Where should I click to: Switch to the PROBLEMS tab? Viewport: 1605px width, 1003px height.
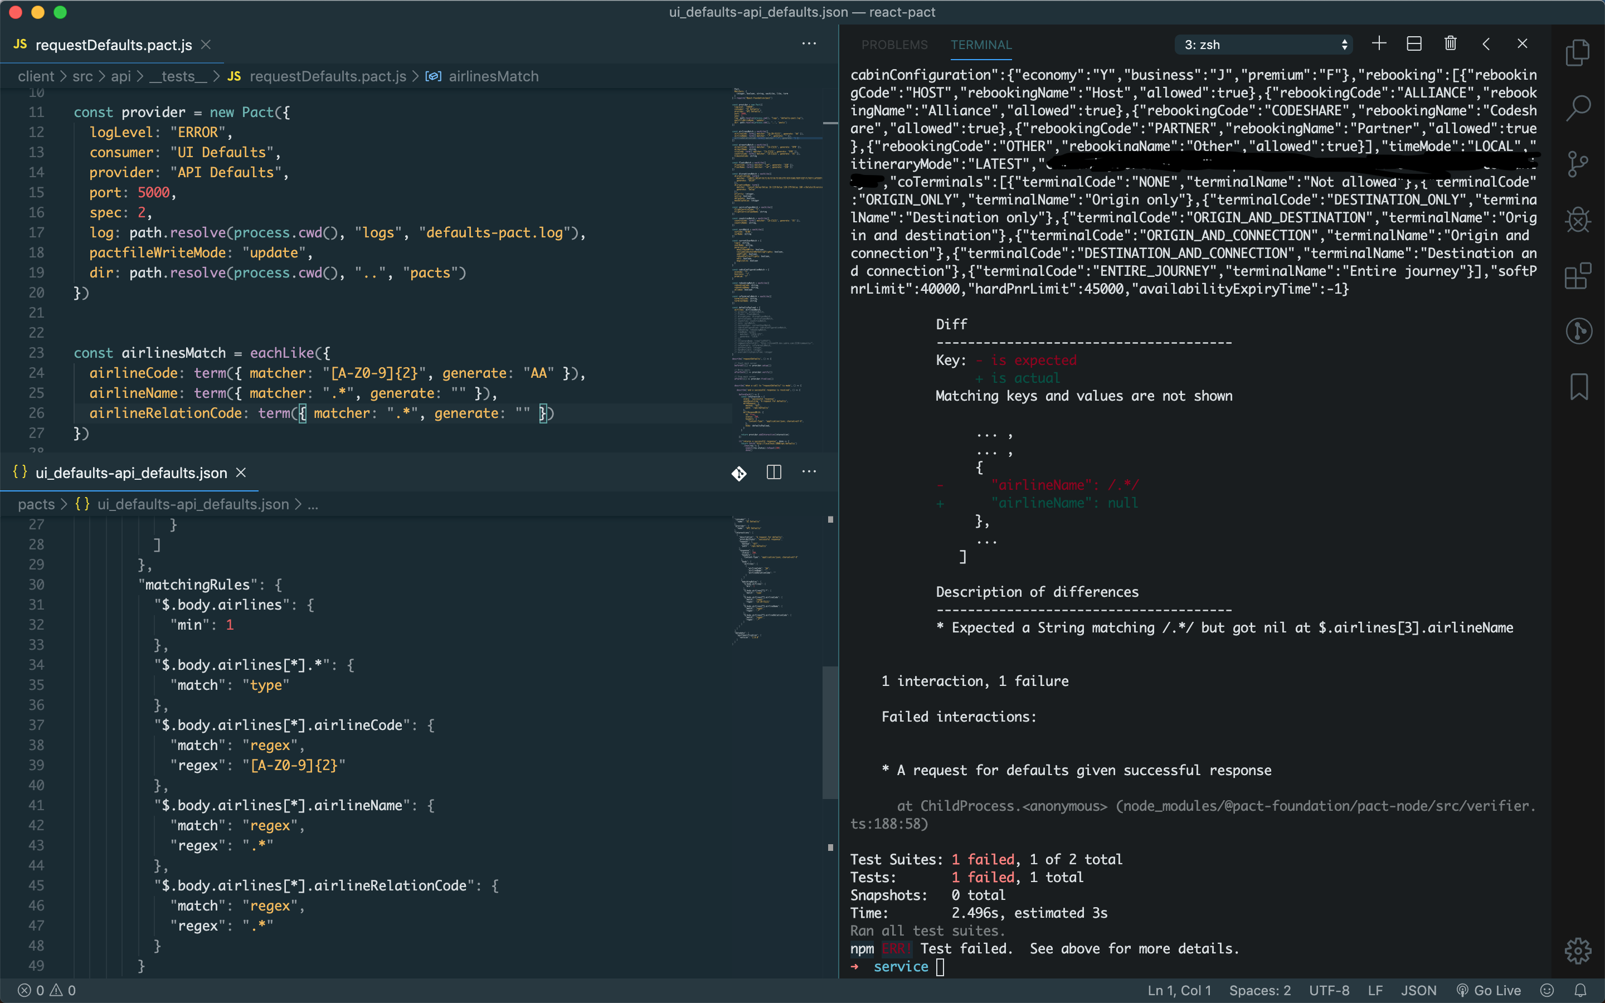(894, 45)
